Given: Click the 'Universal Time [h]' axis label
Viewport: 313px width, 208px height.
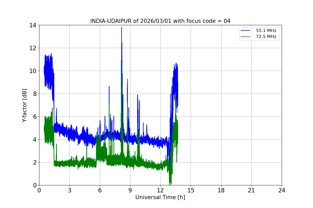Looking at the screenshot, I should tap(160, 197).
